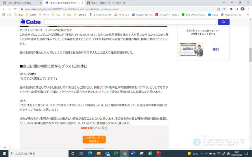Expand the bottom-left download shelf chevron
Image resolution: width=252 pixels, height=157 pixels.
point(5,148)
